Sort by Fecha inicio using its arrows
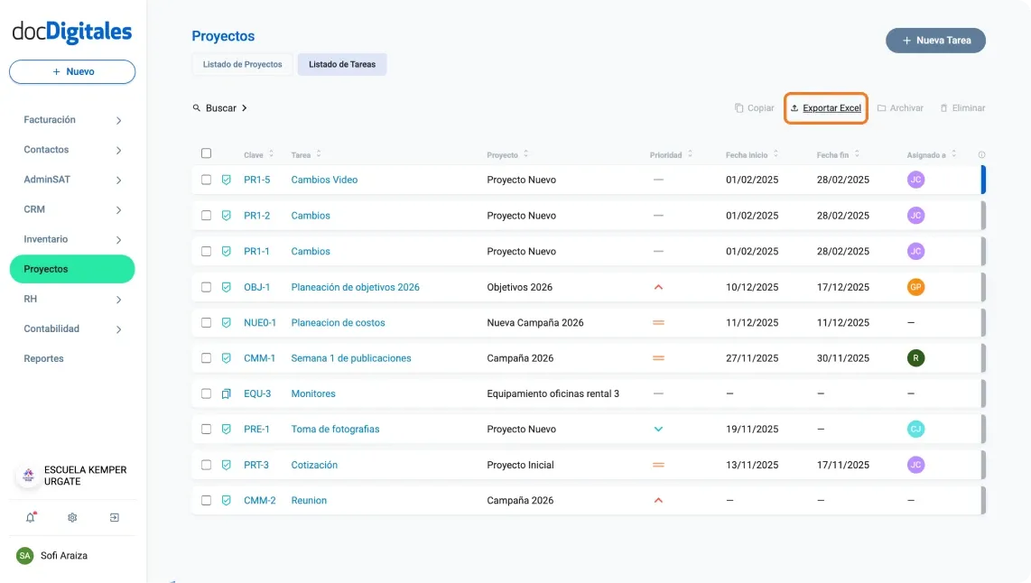The image size is (1031, 583). click(x=777, y=153)
